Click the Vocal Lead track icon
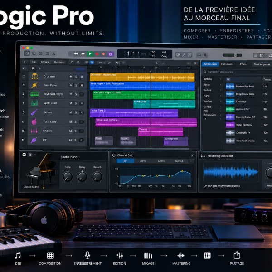 (34, 121)
